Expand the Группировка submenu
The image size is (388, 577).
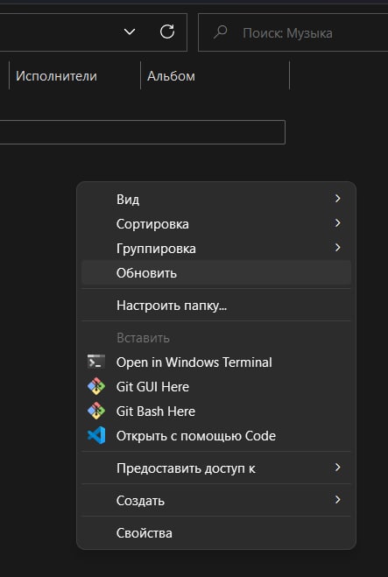pos(216,249)
